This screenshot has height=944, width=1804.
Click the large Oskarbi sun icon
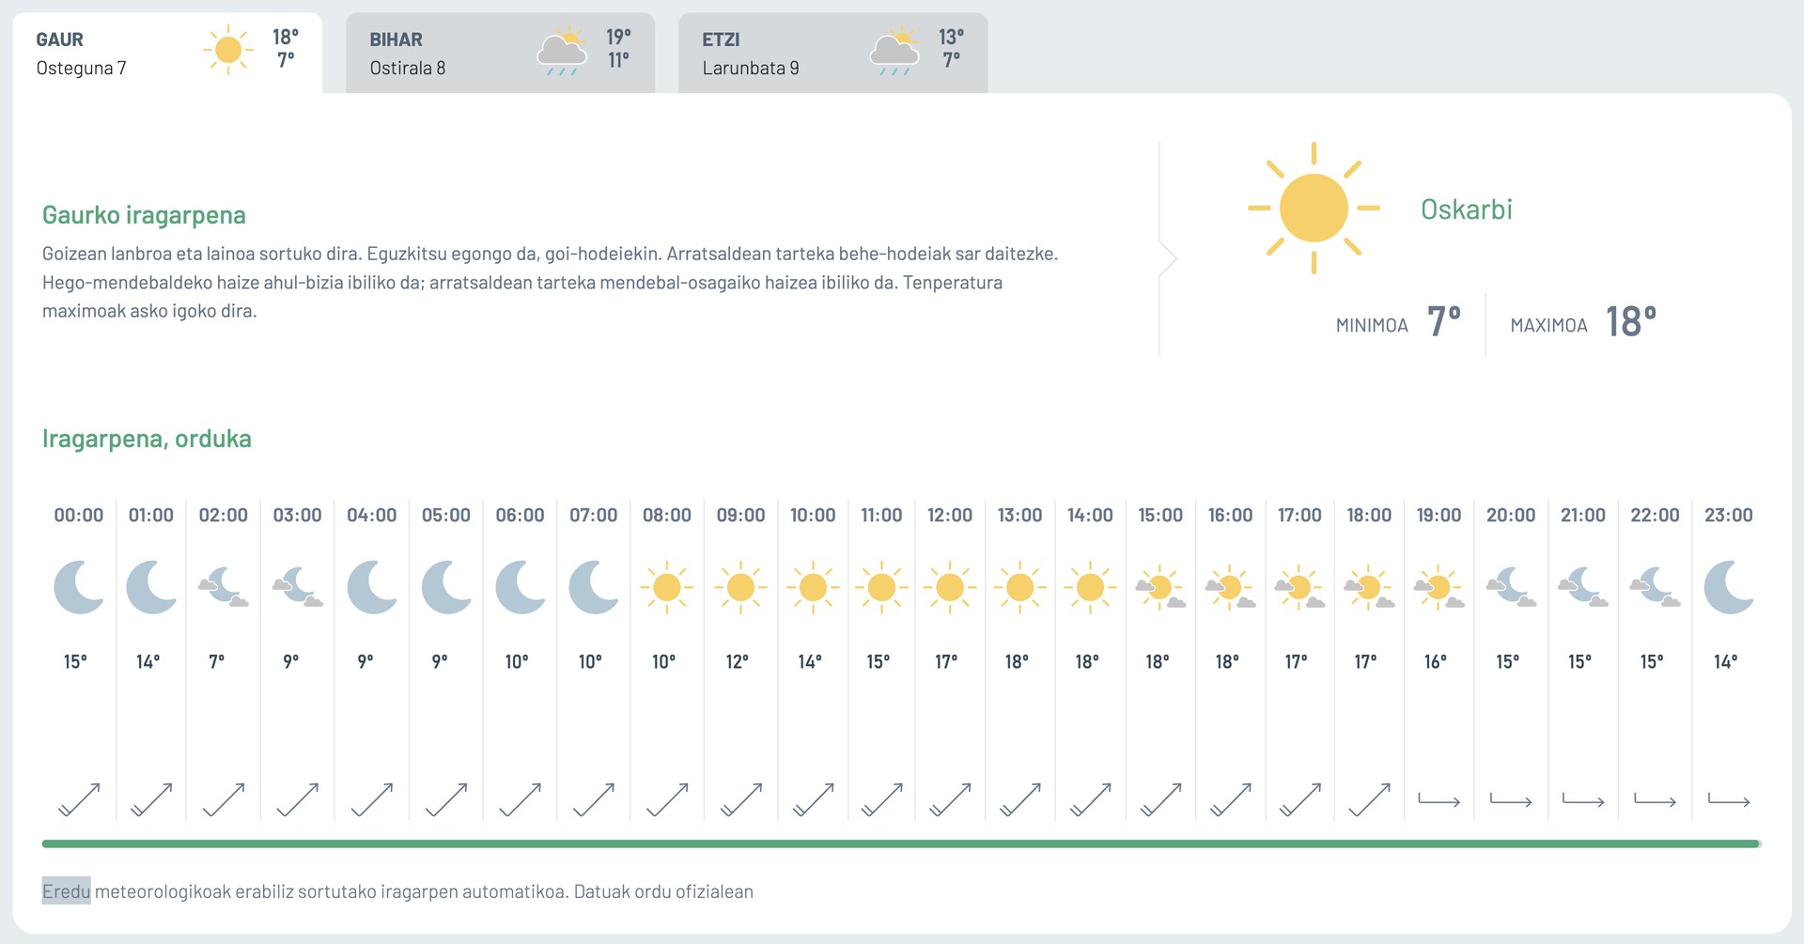click(x=1314, y=208)
